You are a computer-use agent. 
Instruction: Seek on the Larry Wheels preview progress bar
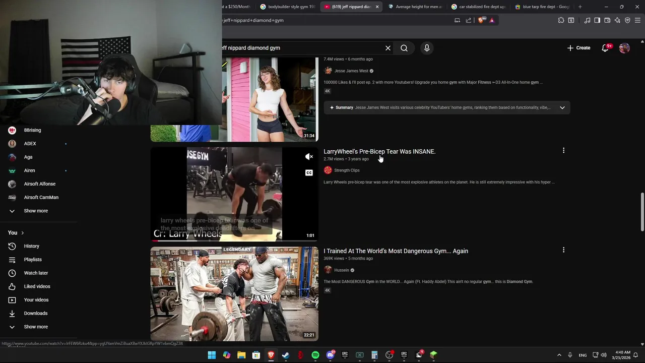(x=234, y=240)
